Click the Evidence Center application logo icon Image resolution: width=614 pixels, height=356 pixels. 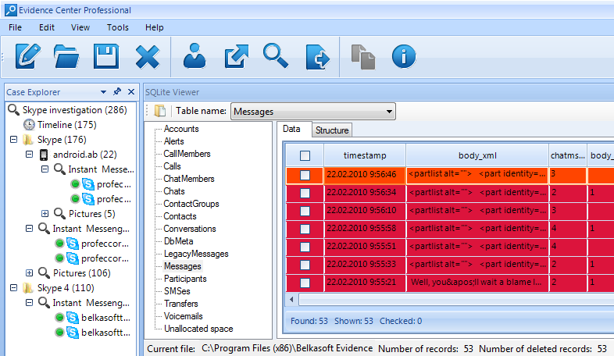click(11, 10)
